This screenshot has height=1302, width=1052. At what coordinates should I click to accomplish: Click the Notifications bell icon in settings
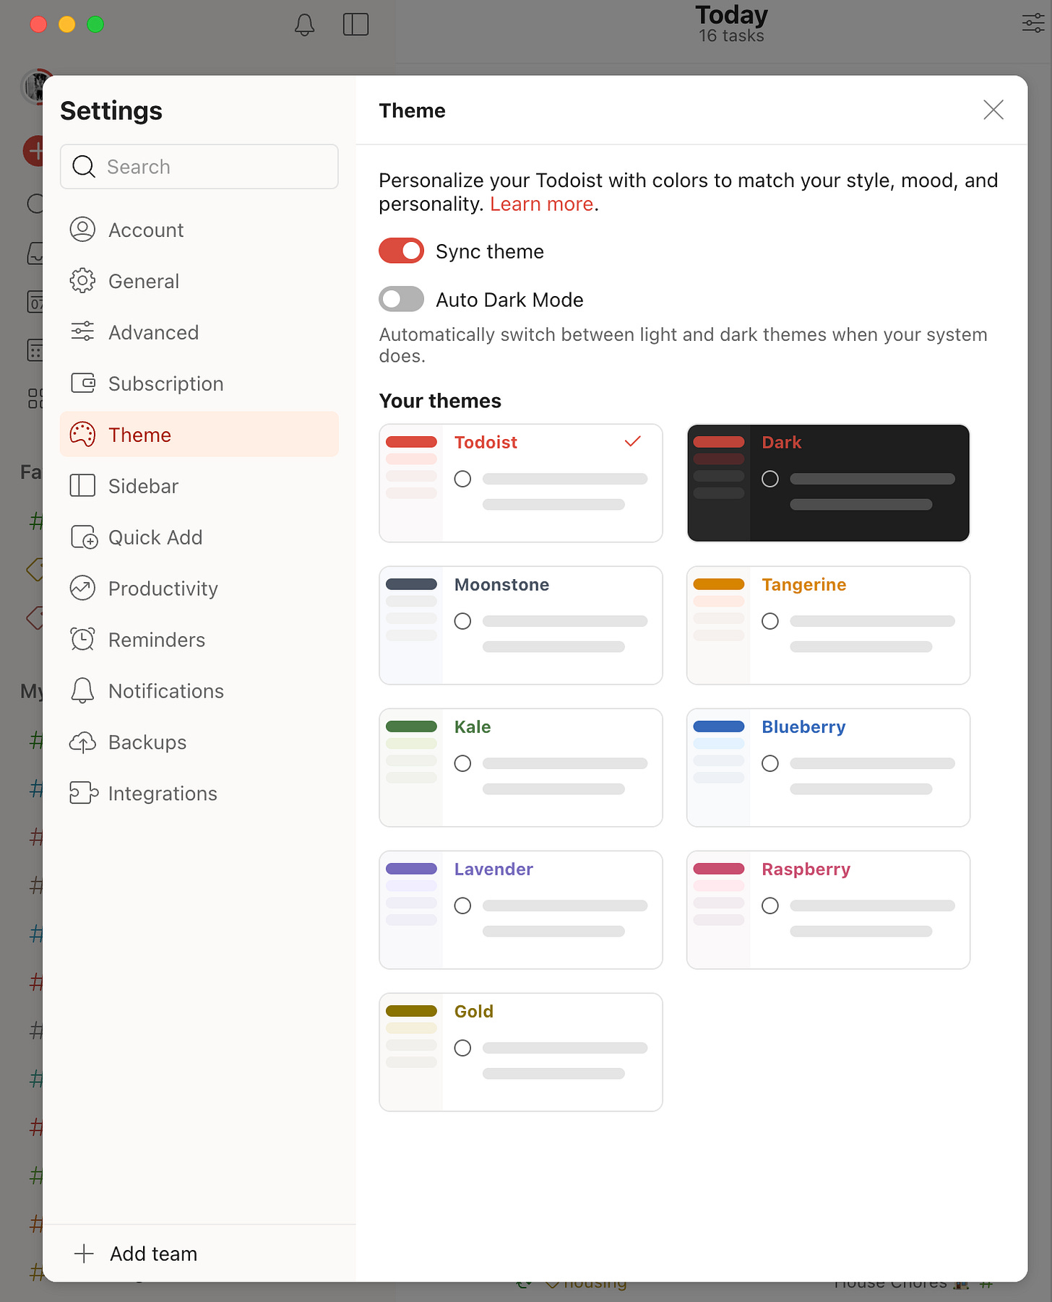click(82, 691)
